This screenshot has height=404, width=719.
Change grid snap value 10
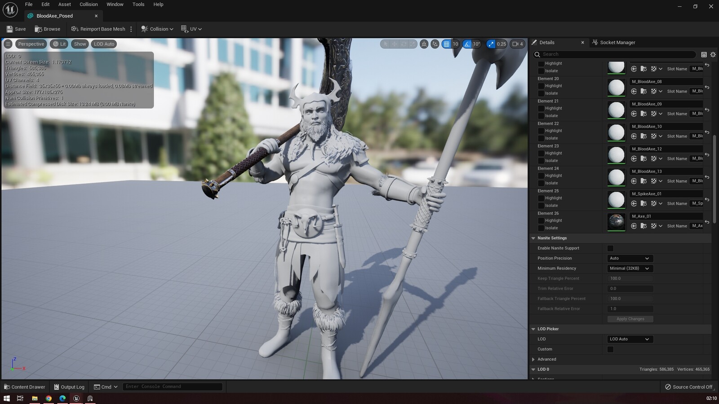click(455, 44)
